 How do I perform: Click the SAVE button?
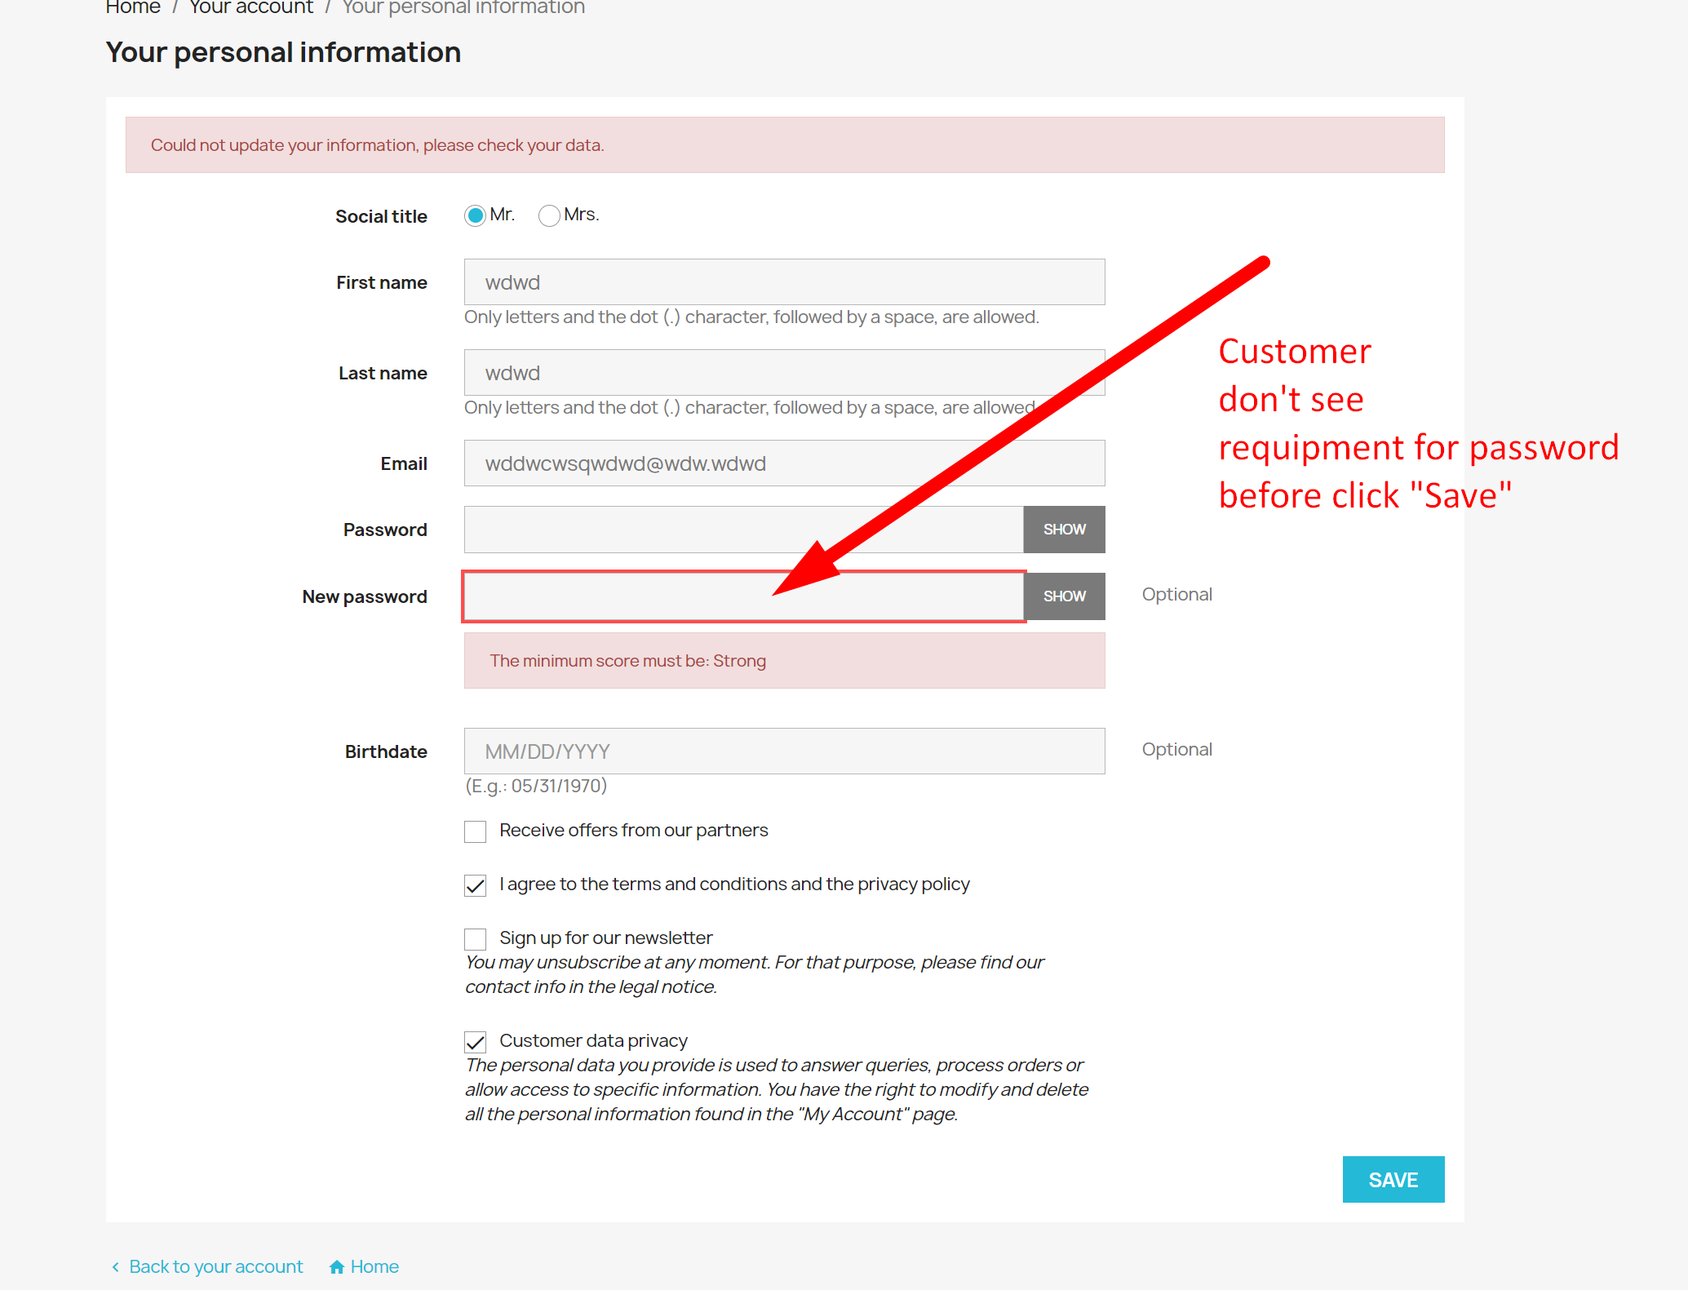(x=1393, y=1179)
